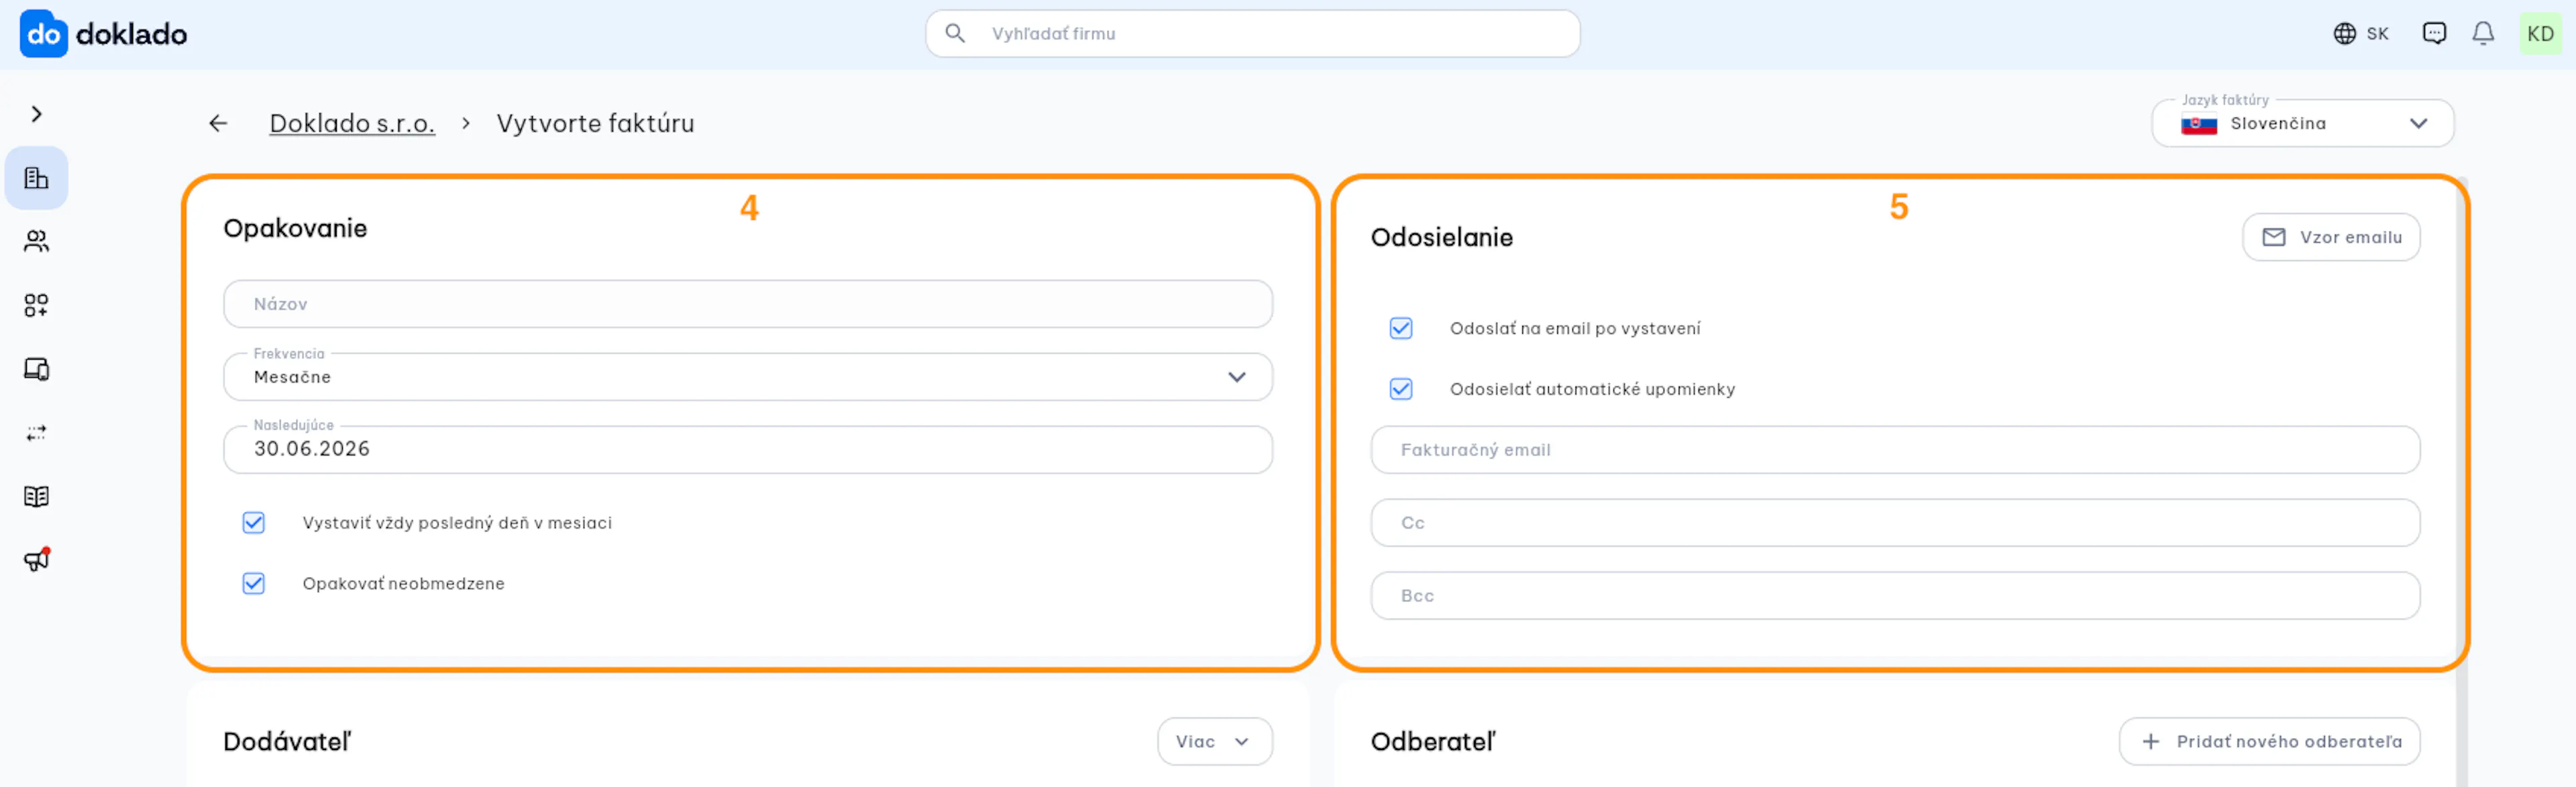Open the megaphone announcements icon

36,559
